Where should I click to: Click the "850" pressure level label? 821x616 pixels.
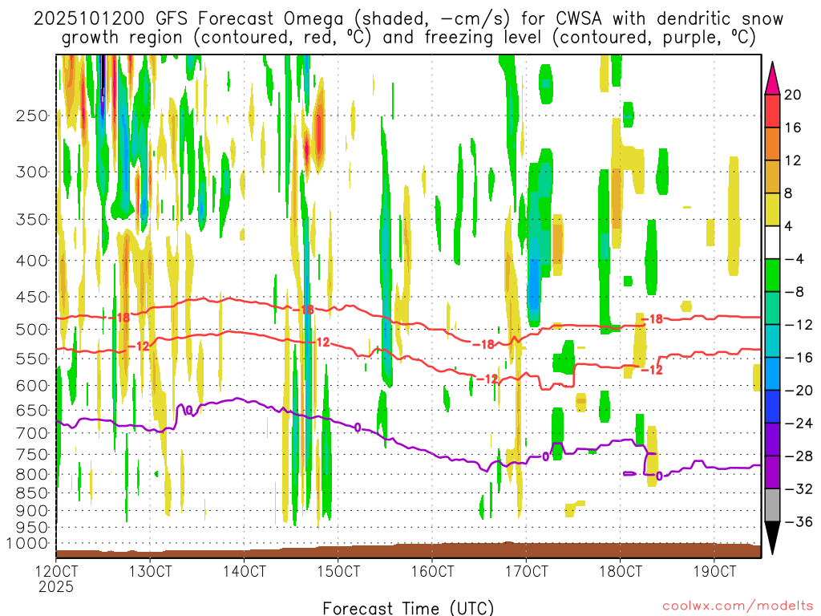32,493
